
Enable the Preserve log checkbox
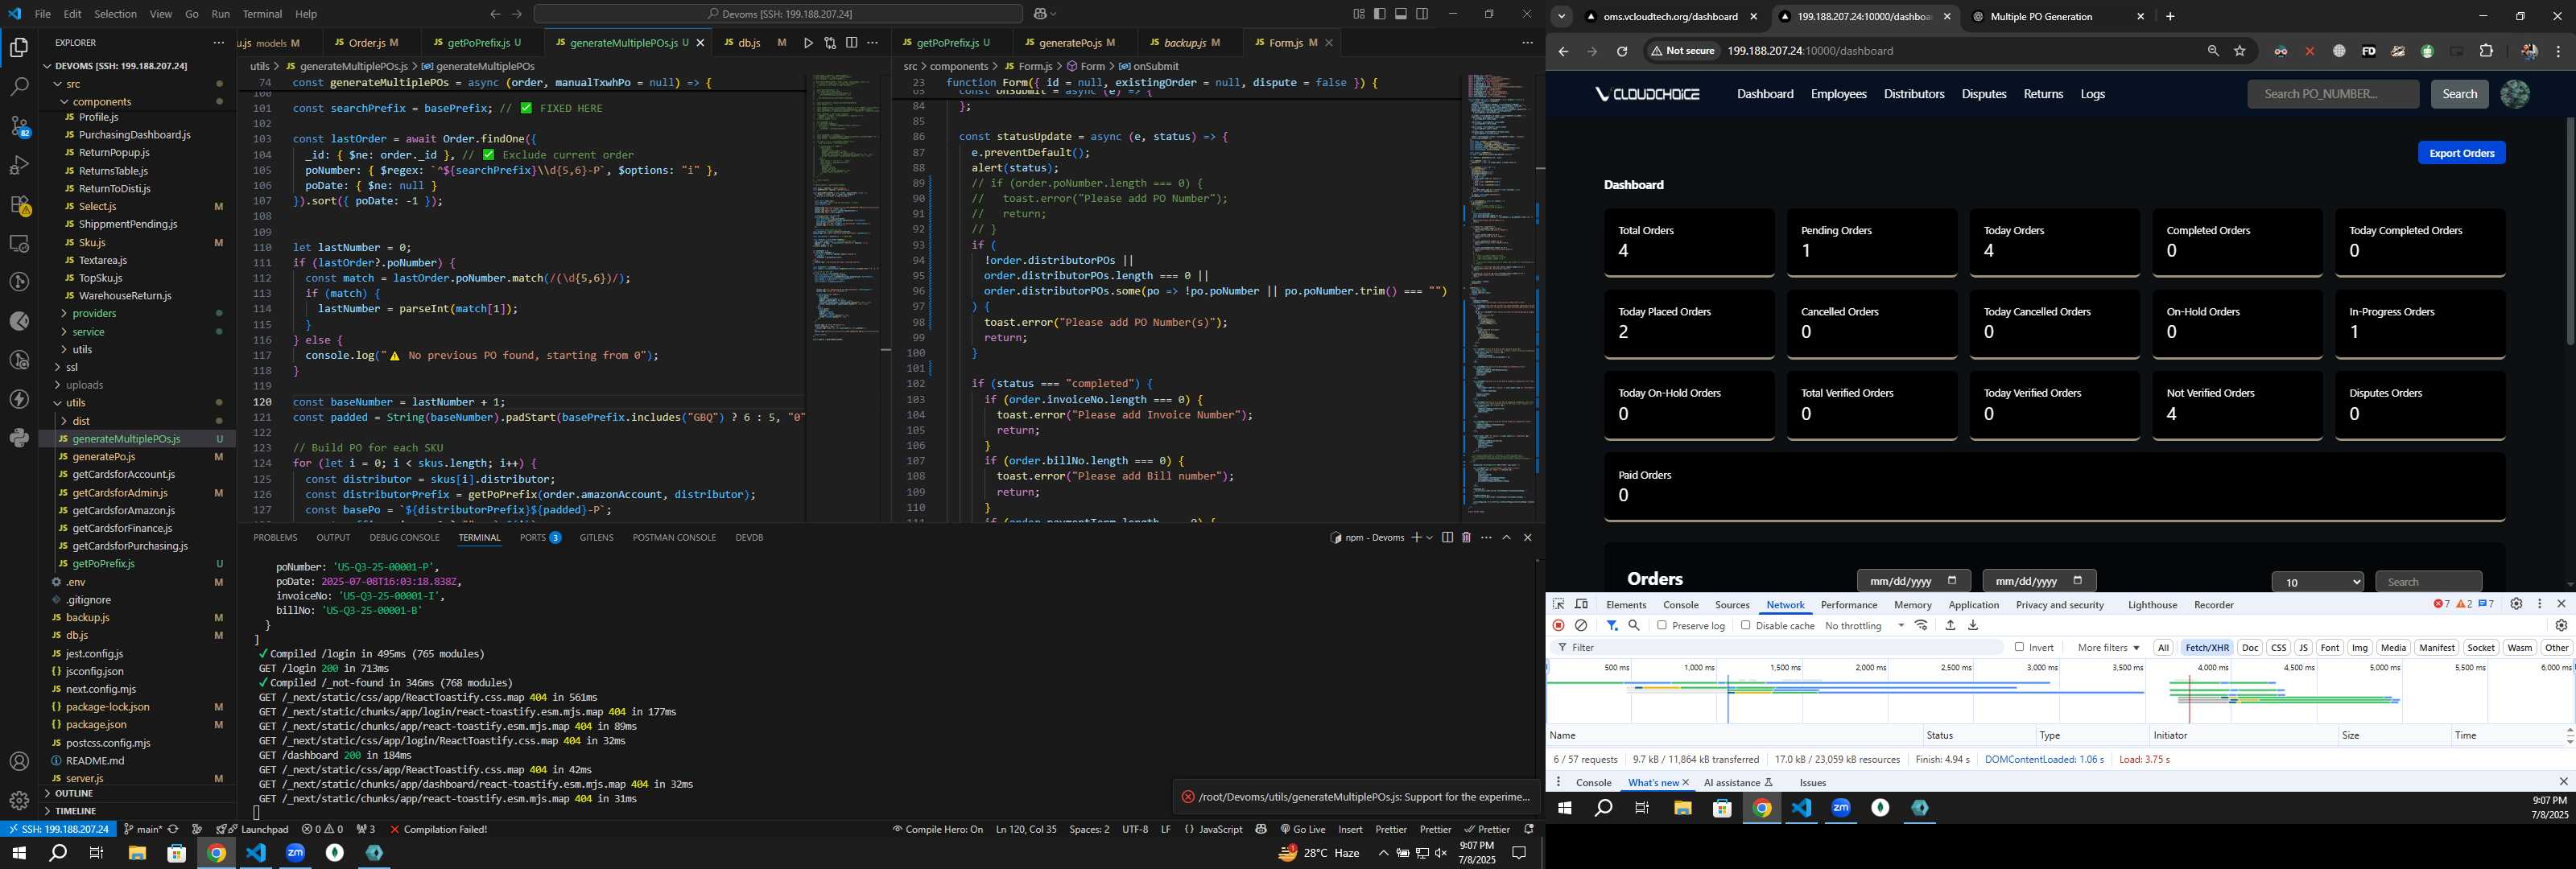coord(1661,625)
